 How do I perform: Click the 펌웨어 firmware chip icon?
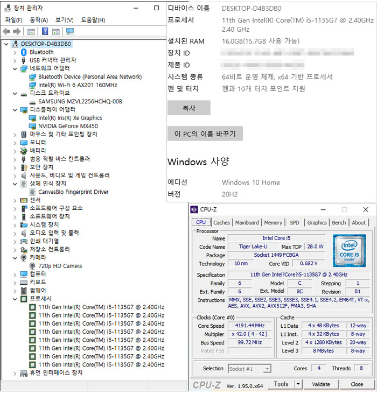[x=24, y=291]
